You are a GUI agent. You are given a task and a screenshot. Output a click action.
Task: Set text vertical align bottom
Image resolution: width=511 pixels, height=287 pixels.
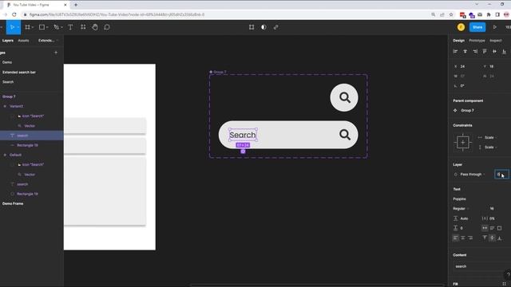tap(499, 238)
